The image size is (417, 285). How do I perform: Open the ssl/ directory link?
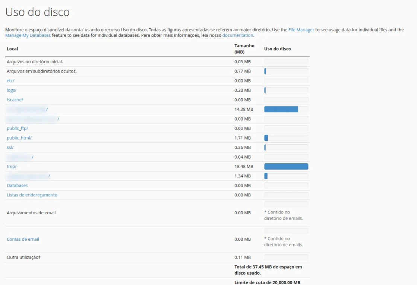pos(10,147)
